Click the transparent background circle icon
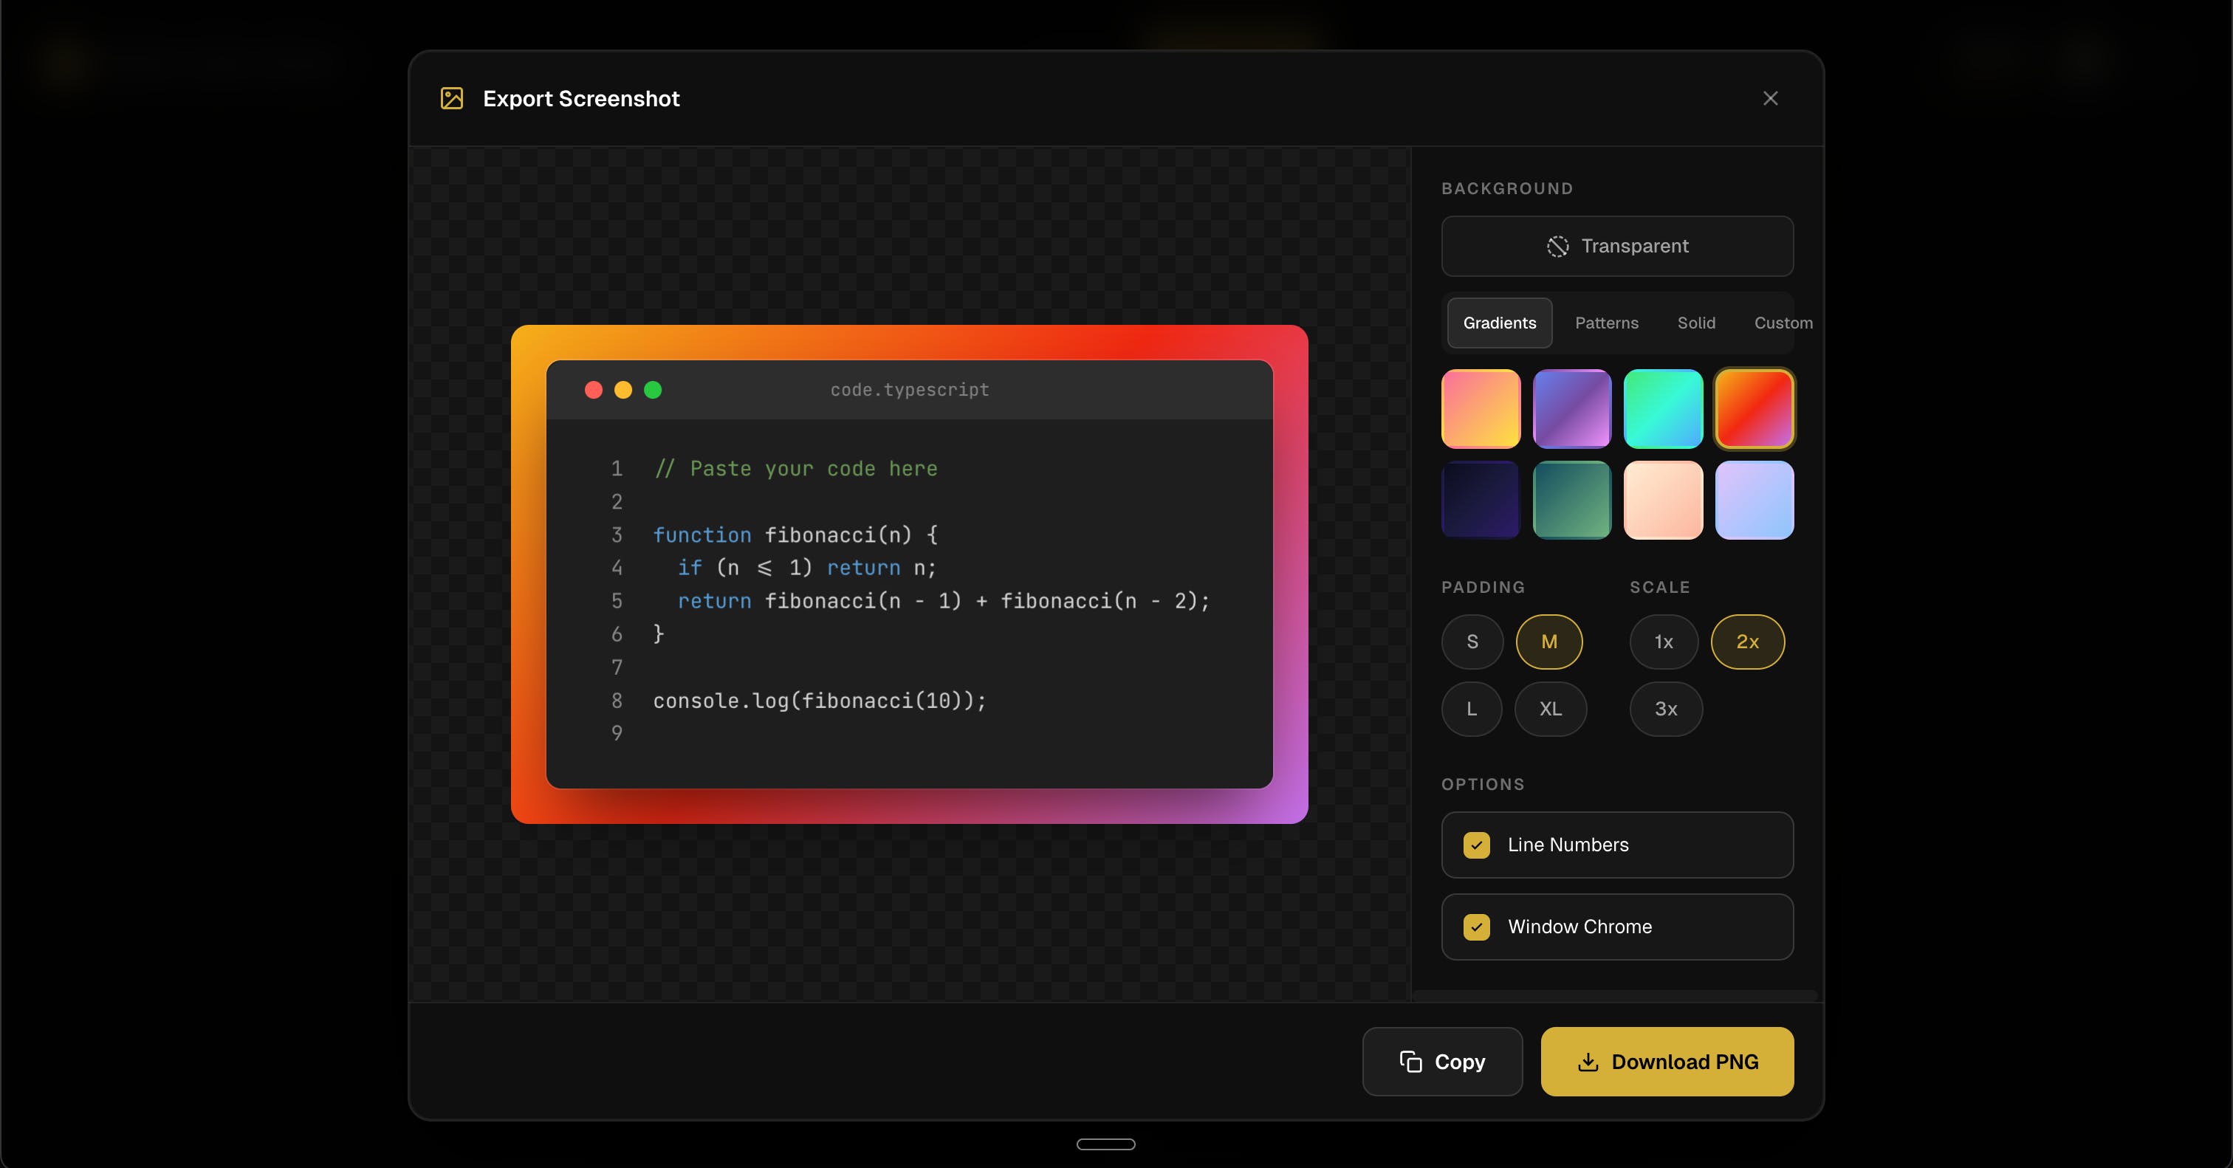The width and height of the screenshot is (2233, 1168). click(x=1558, y=246)
